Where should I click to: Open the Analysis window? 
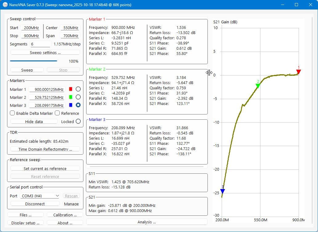click(147, 222)
